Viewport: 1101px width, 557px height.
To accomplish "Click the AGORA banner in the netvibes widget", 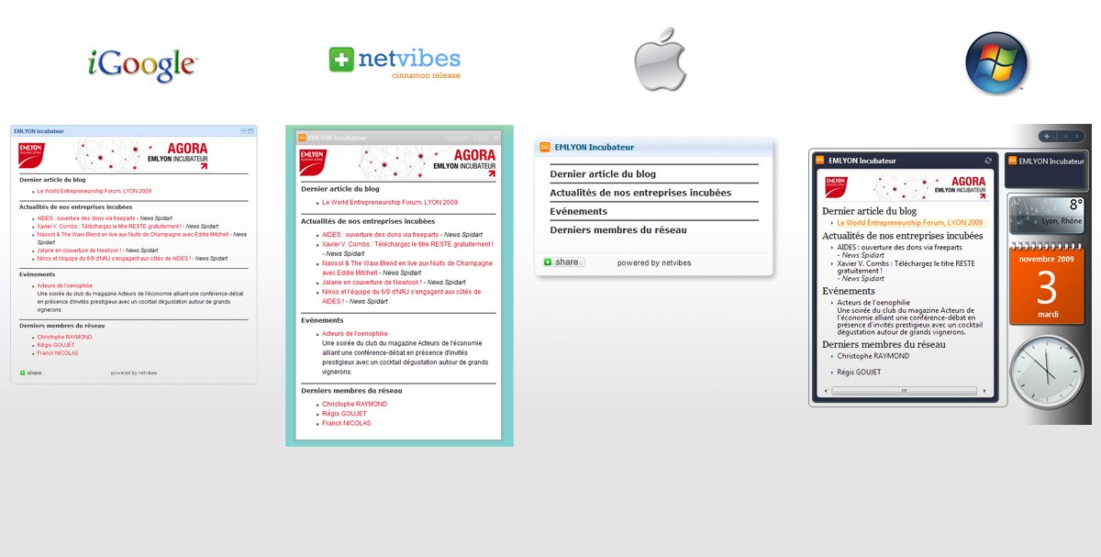I will [427, 162].
